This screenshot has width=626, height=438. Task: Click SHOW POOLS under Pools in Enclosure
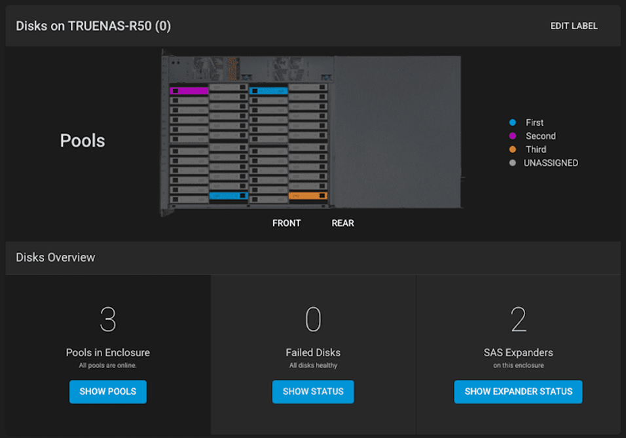click(107, 392)
